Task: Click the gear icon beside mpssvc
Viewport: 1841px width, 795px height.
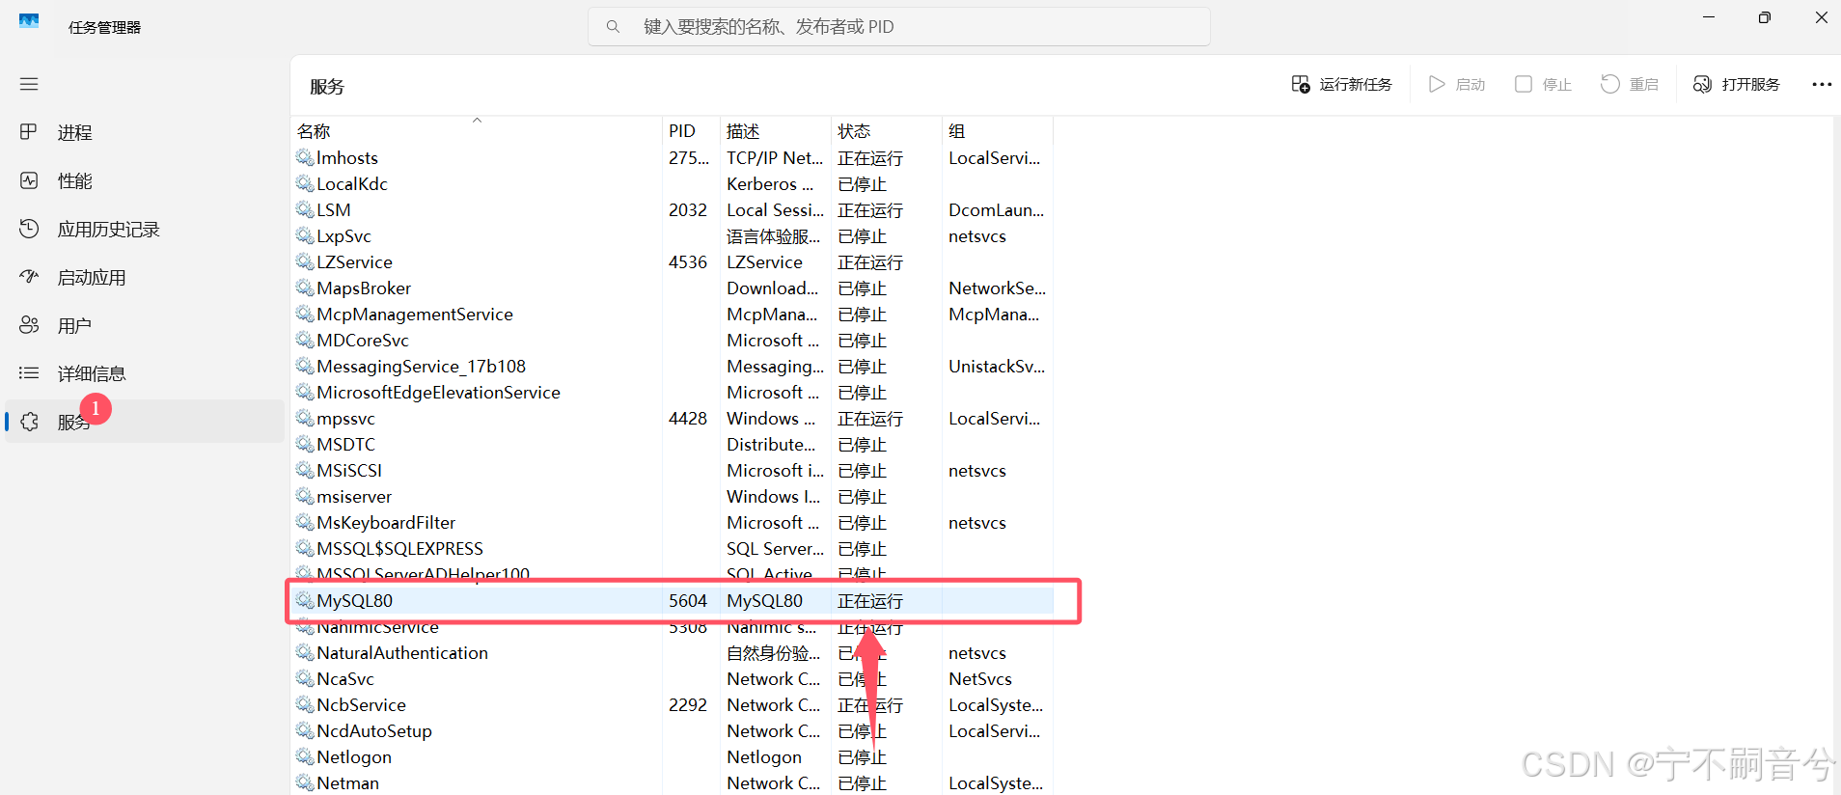Action: 305,418
